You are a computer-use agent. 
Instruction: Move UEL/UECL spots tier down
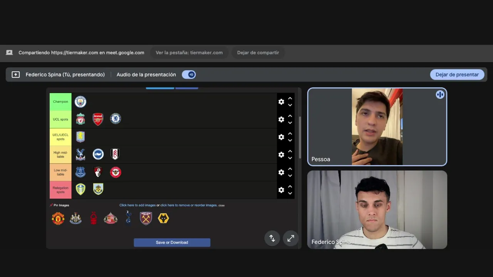point(290,140)
